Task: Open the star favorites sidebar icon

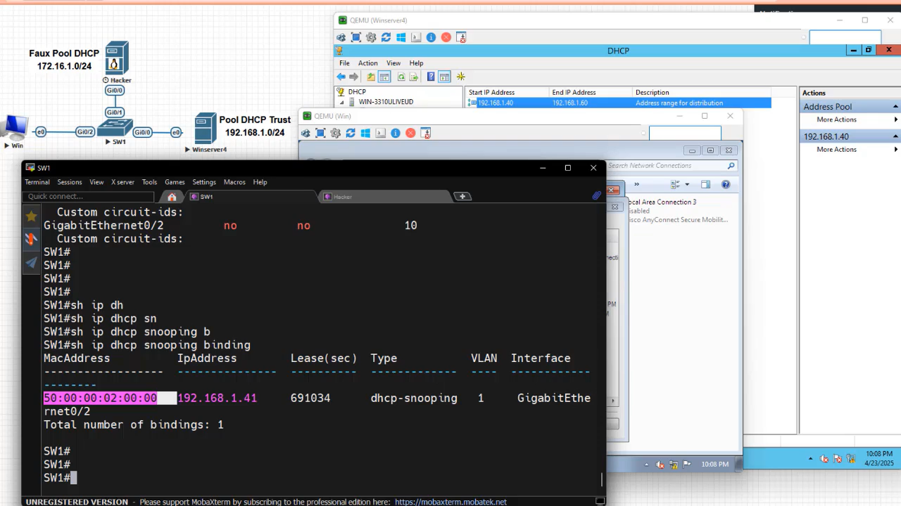Action: [x=31, y=216]
